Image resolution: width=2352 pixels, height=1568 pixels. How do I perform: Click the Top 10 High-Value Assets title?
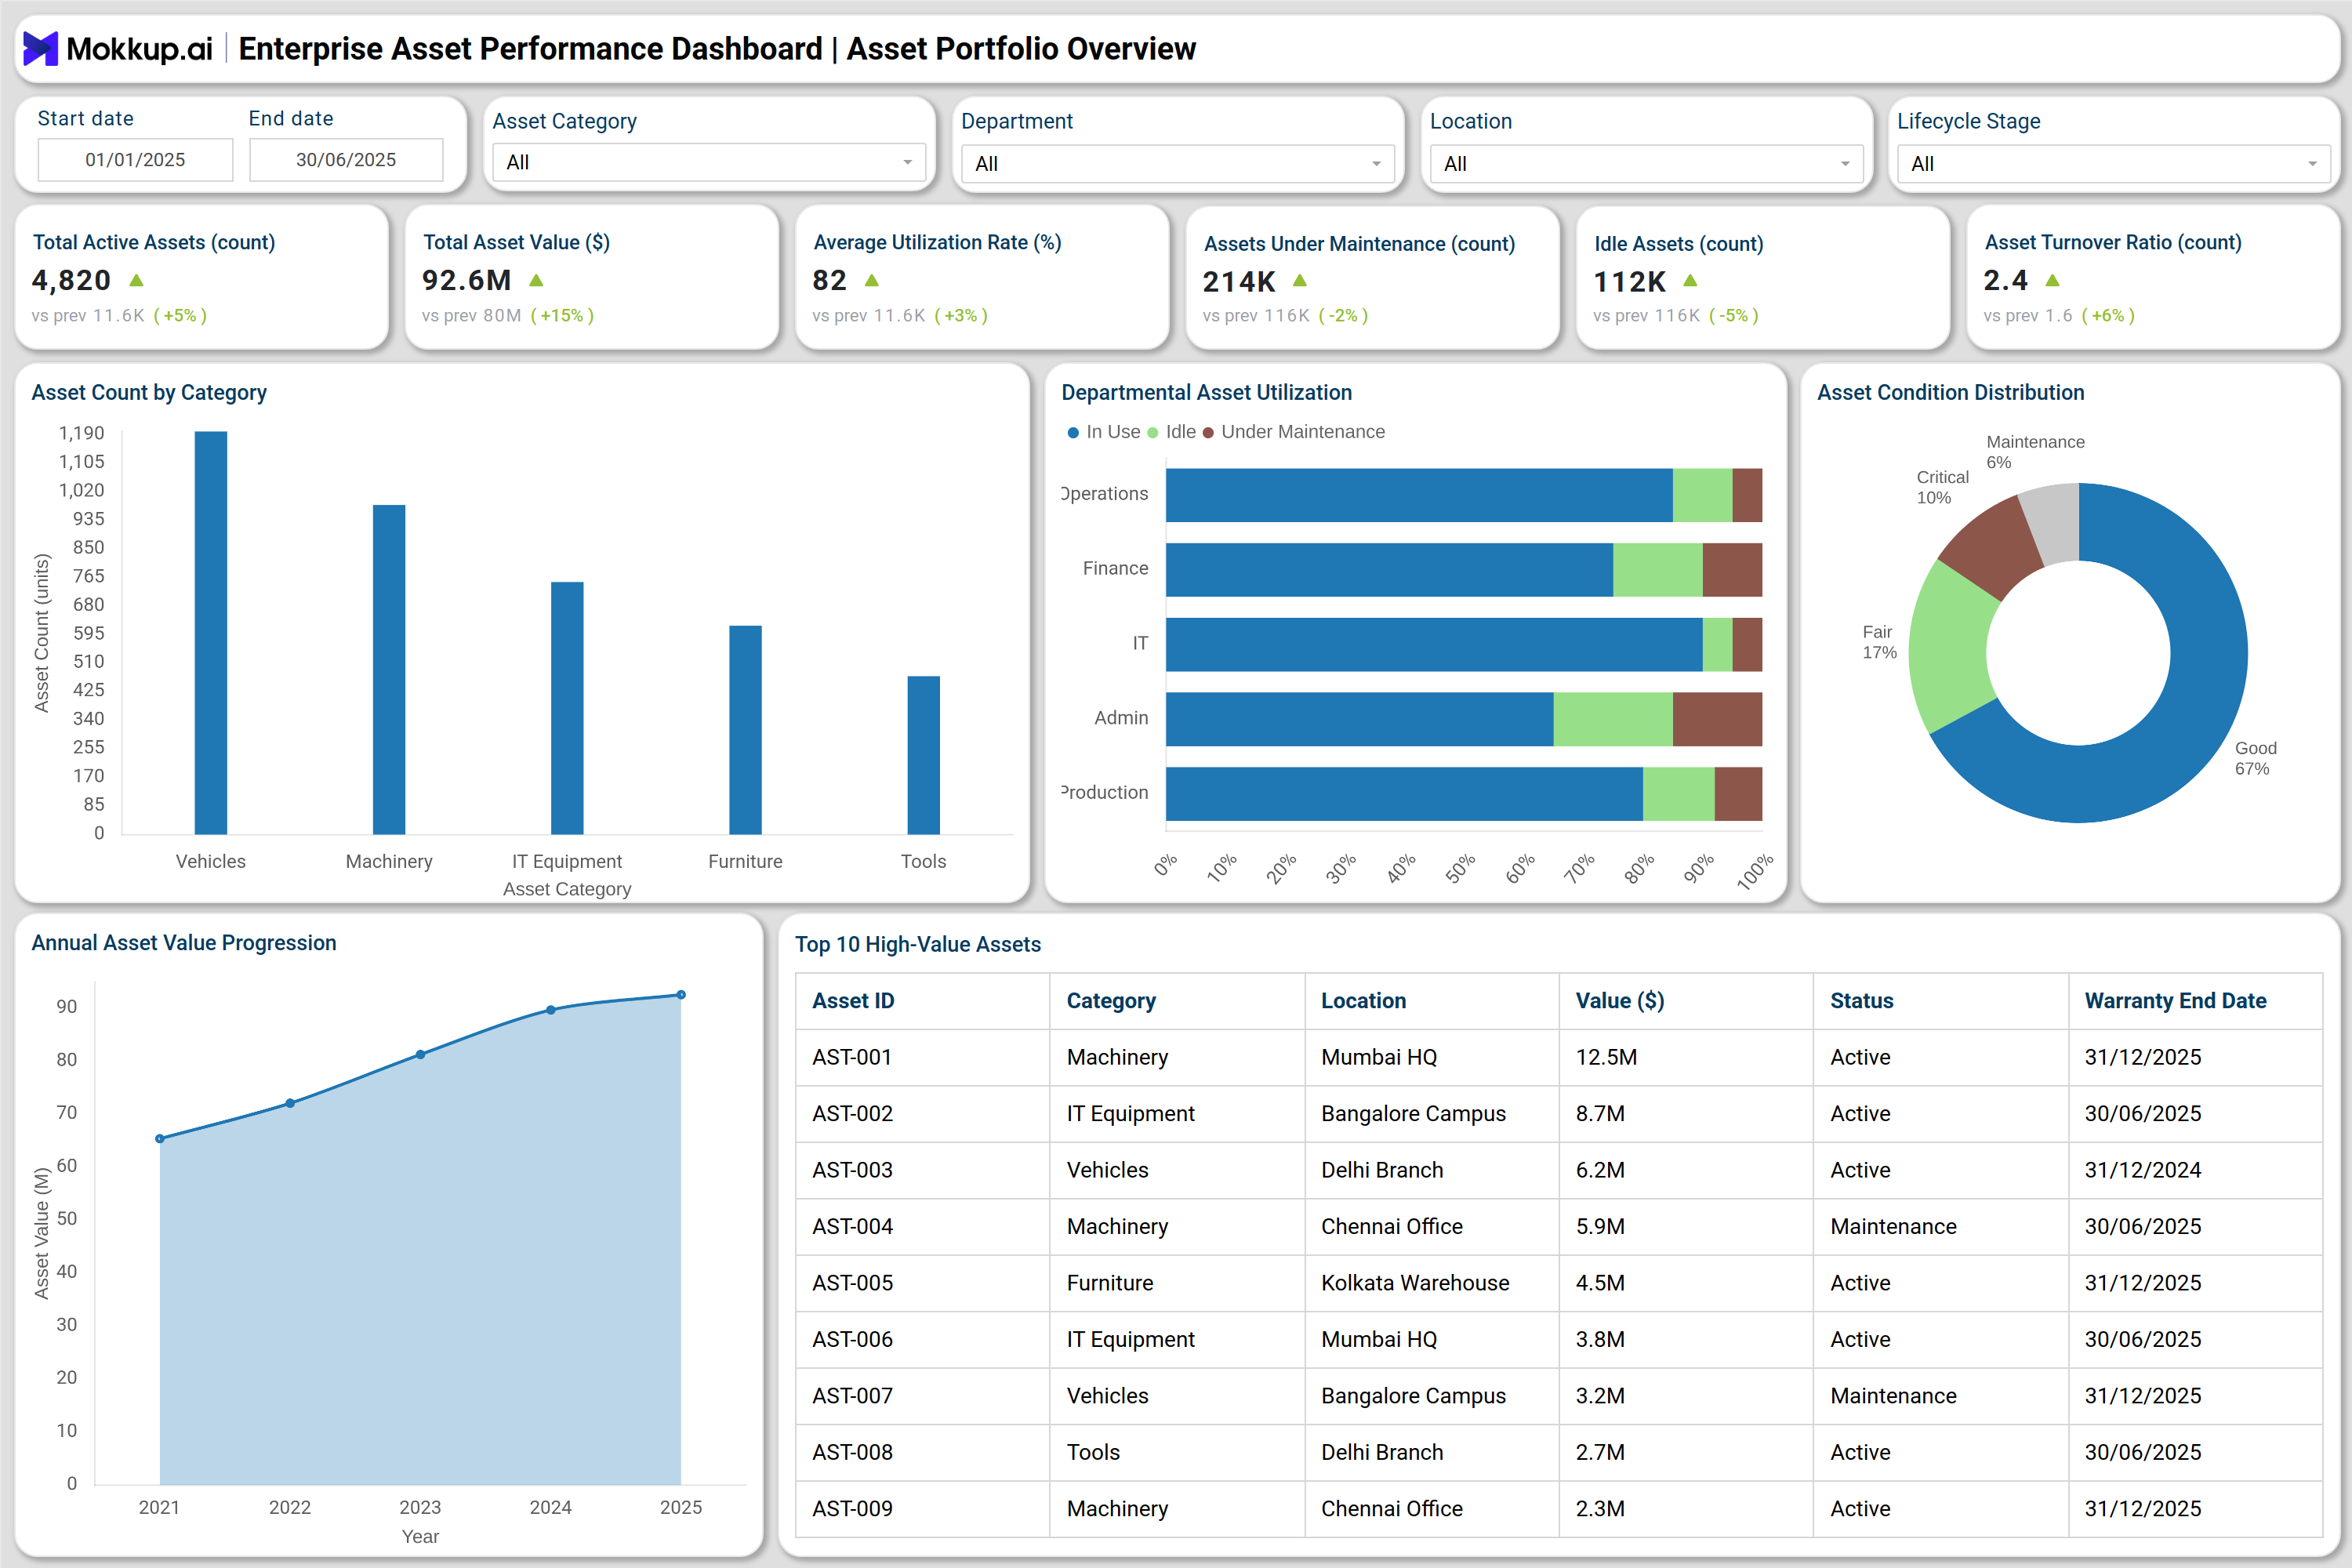(x=918, y=945)
